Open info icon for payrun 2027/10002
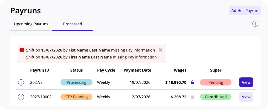This screenshot has height=110, width=268. point(21,97)
